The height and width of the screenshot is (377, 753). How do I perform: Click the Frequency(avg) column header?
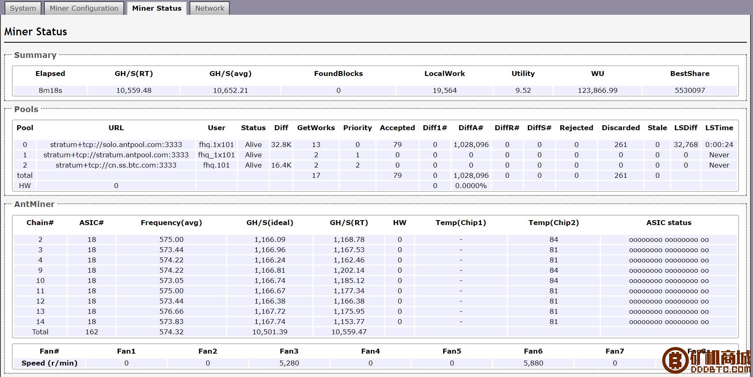(x=171, y=223)
